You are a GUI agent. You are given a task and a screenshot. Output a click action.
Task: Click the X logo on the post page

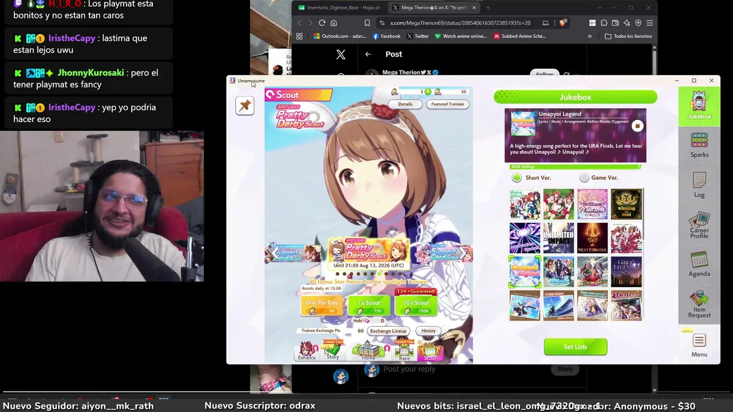341,54
